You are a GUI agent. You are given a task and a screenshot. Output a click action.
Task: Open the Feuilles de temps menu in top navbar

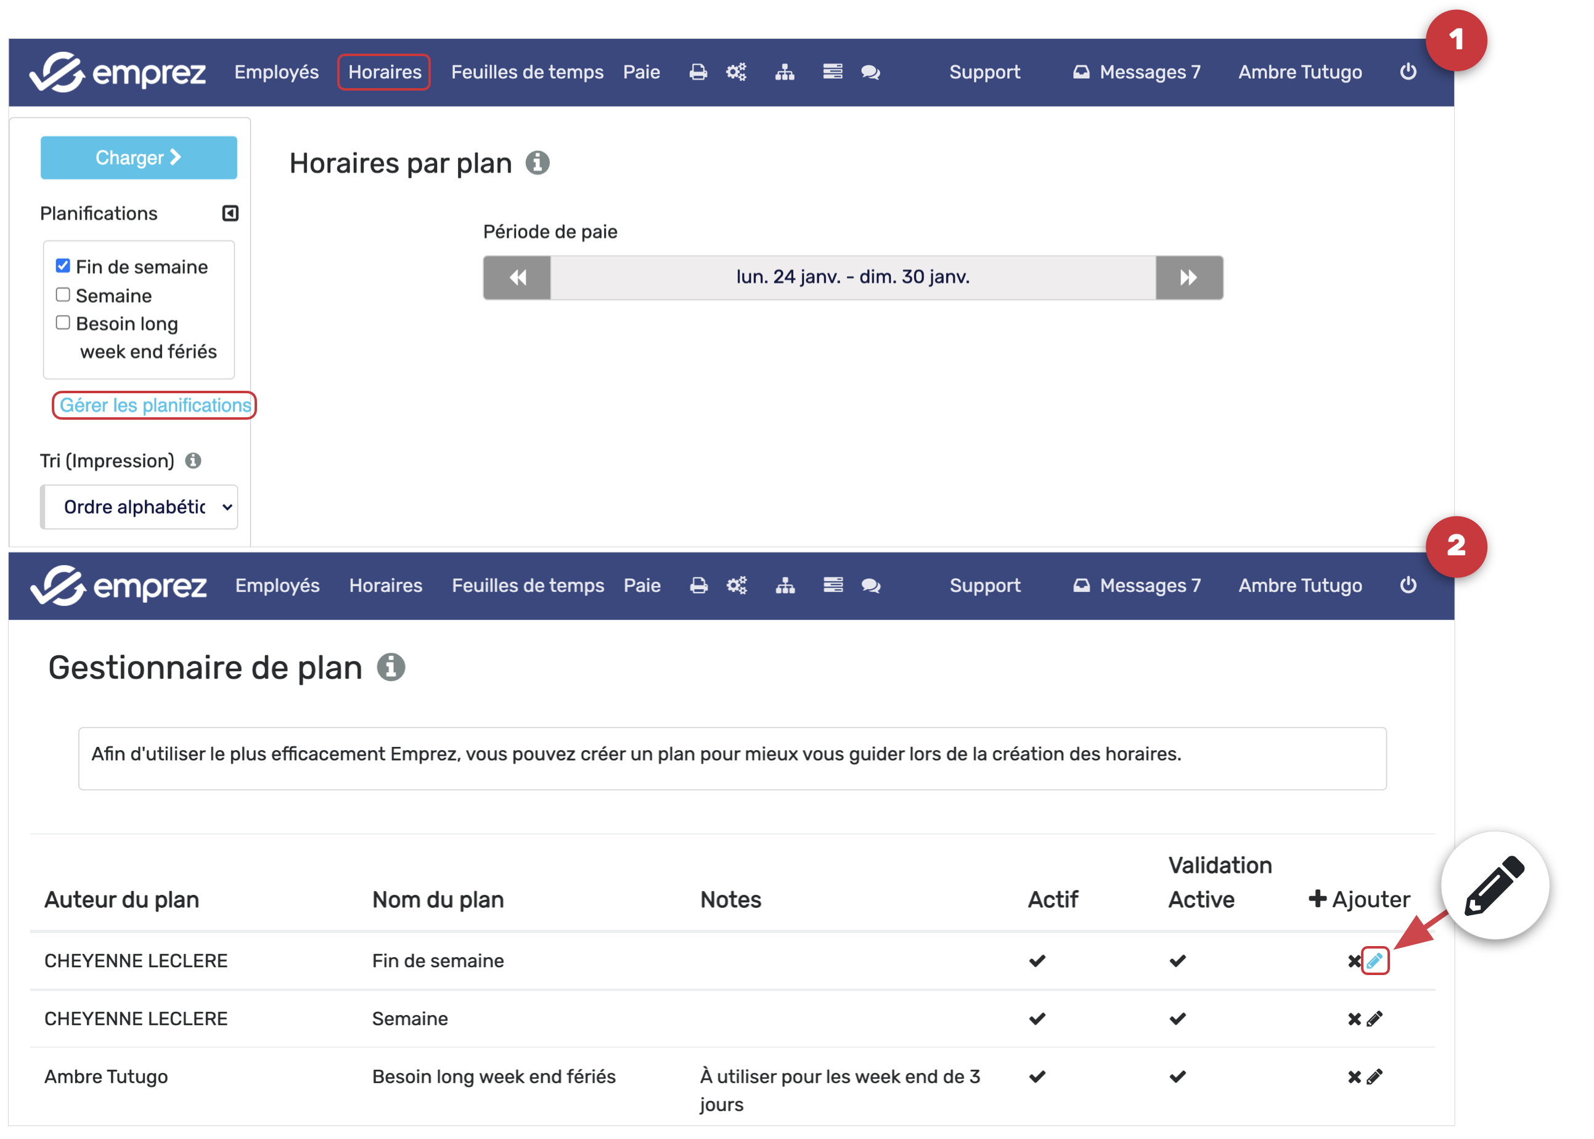pyautogui.click(x=526, y=72)
